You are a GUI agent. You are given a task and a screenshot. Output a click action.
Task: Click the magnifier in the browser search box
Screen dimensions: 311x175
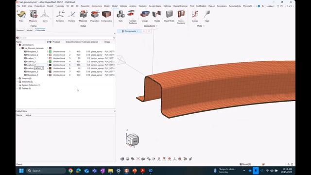[x=114, y=38]
